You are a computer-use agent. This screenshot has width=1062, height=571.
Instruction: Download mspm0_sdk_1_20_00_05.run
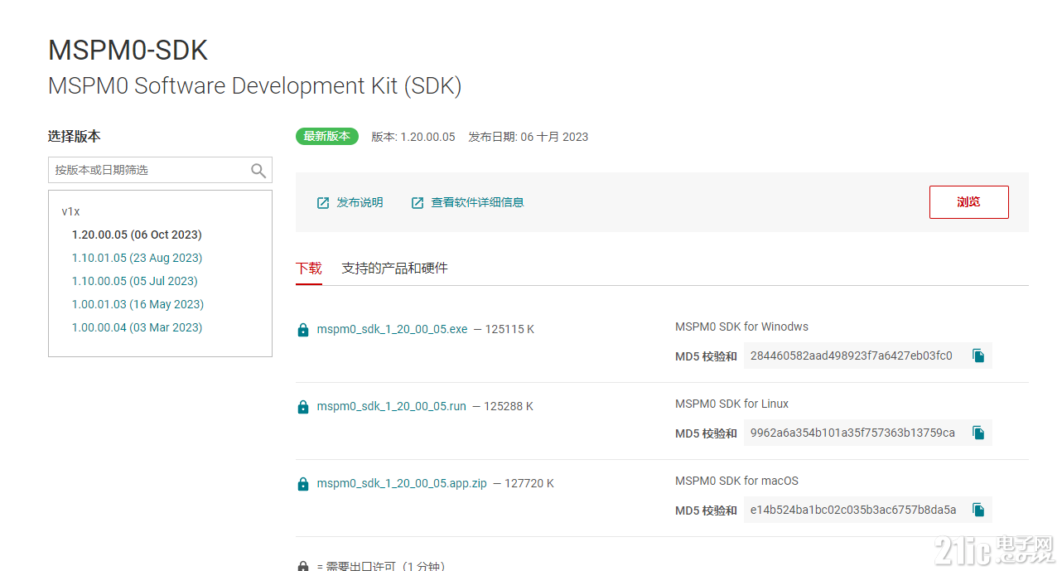[392, 406]
